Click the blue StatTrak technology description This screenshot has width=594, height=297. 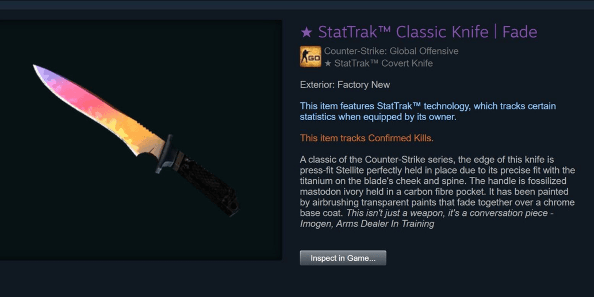[428, 111]
